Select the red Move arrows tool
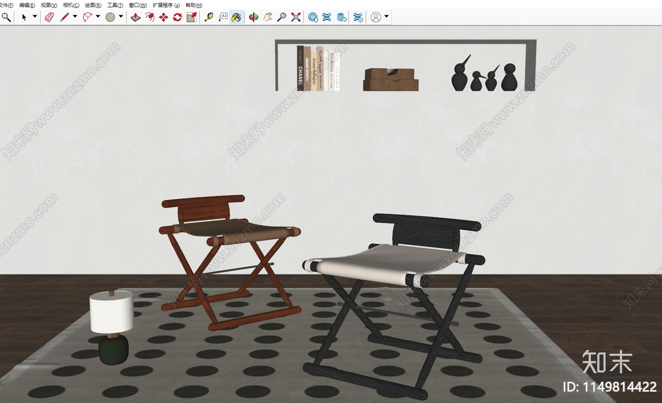 (163, 17)
